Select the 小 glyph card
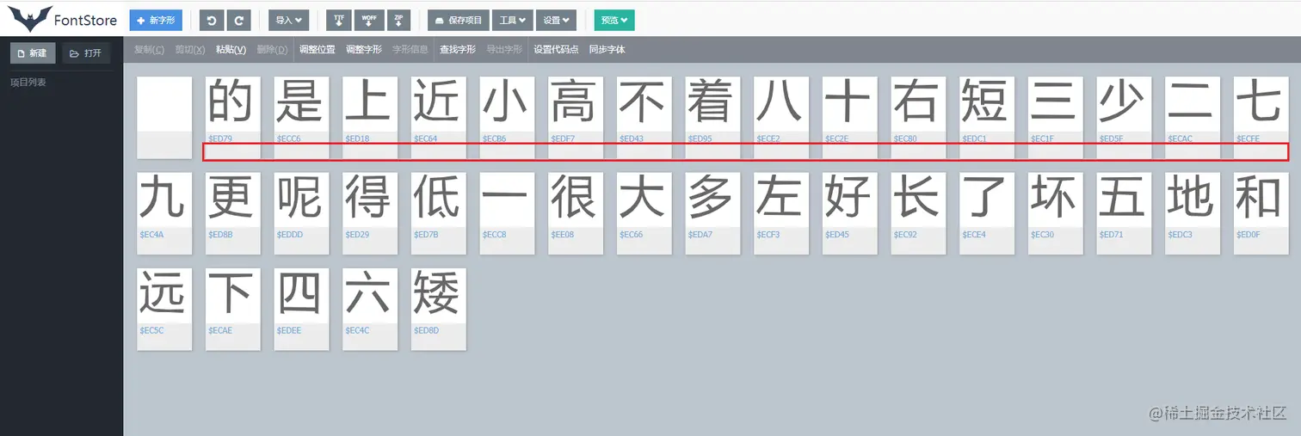The image size is (1301, 436). click(507, 117)
